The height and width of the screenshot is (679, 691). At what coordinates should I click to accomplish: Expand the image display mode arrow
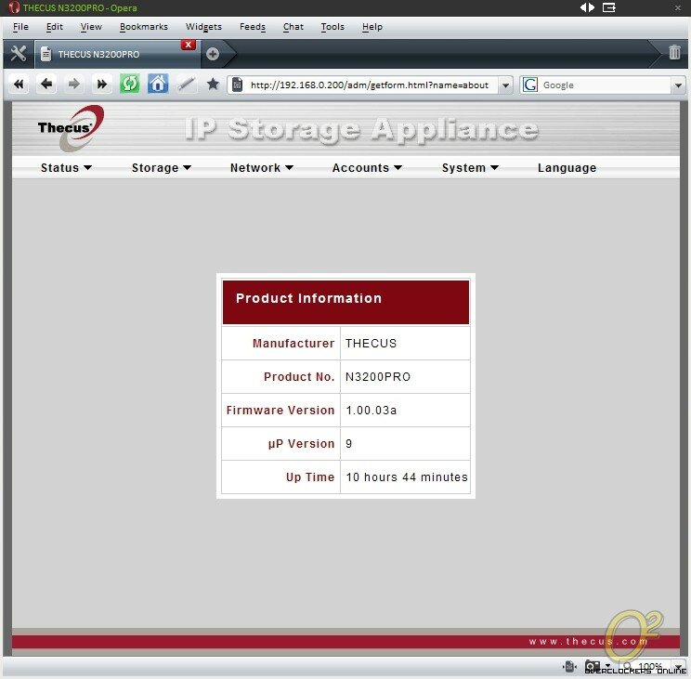[607, 666]
